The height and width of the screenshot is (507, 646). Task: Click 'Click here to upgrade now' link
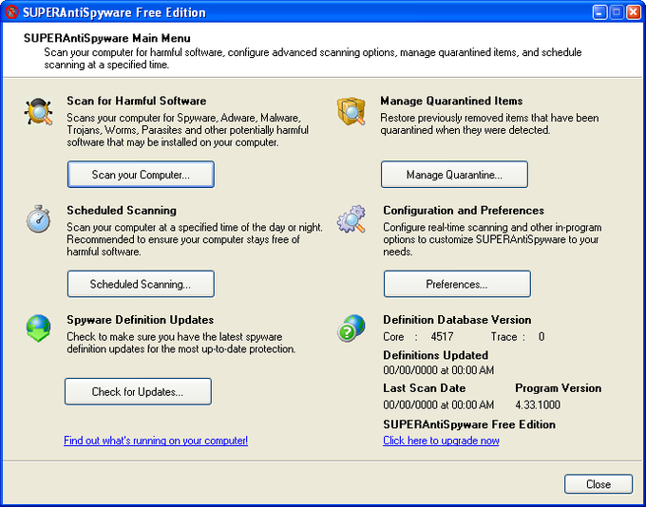tap(441, 441)
